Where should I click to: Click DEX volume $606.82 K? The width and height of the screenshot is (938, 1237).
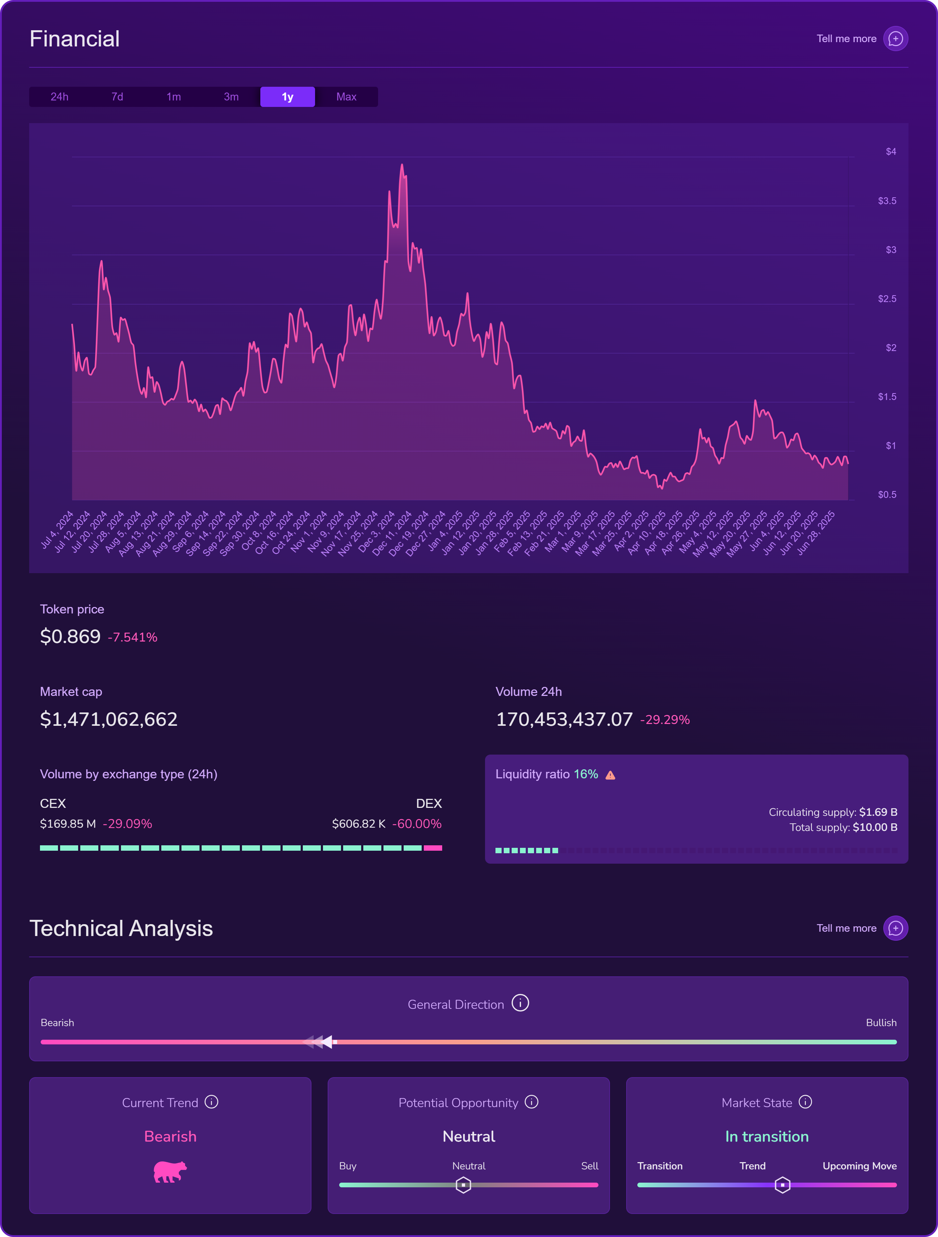click(359, 824)
